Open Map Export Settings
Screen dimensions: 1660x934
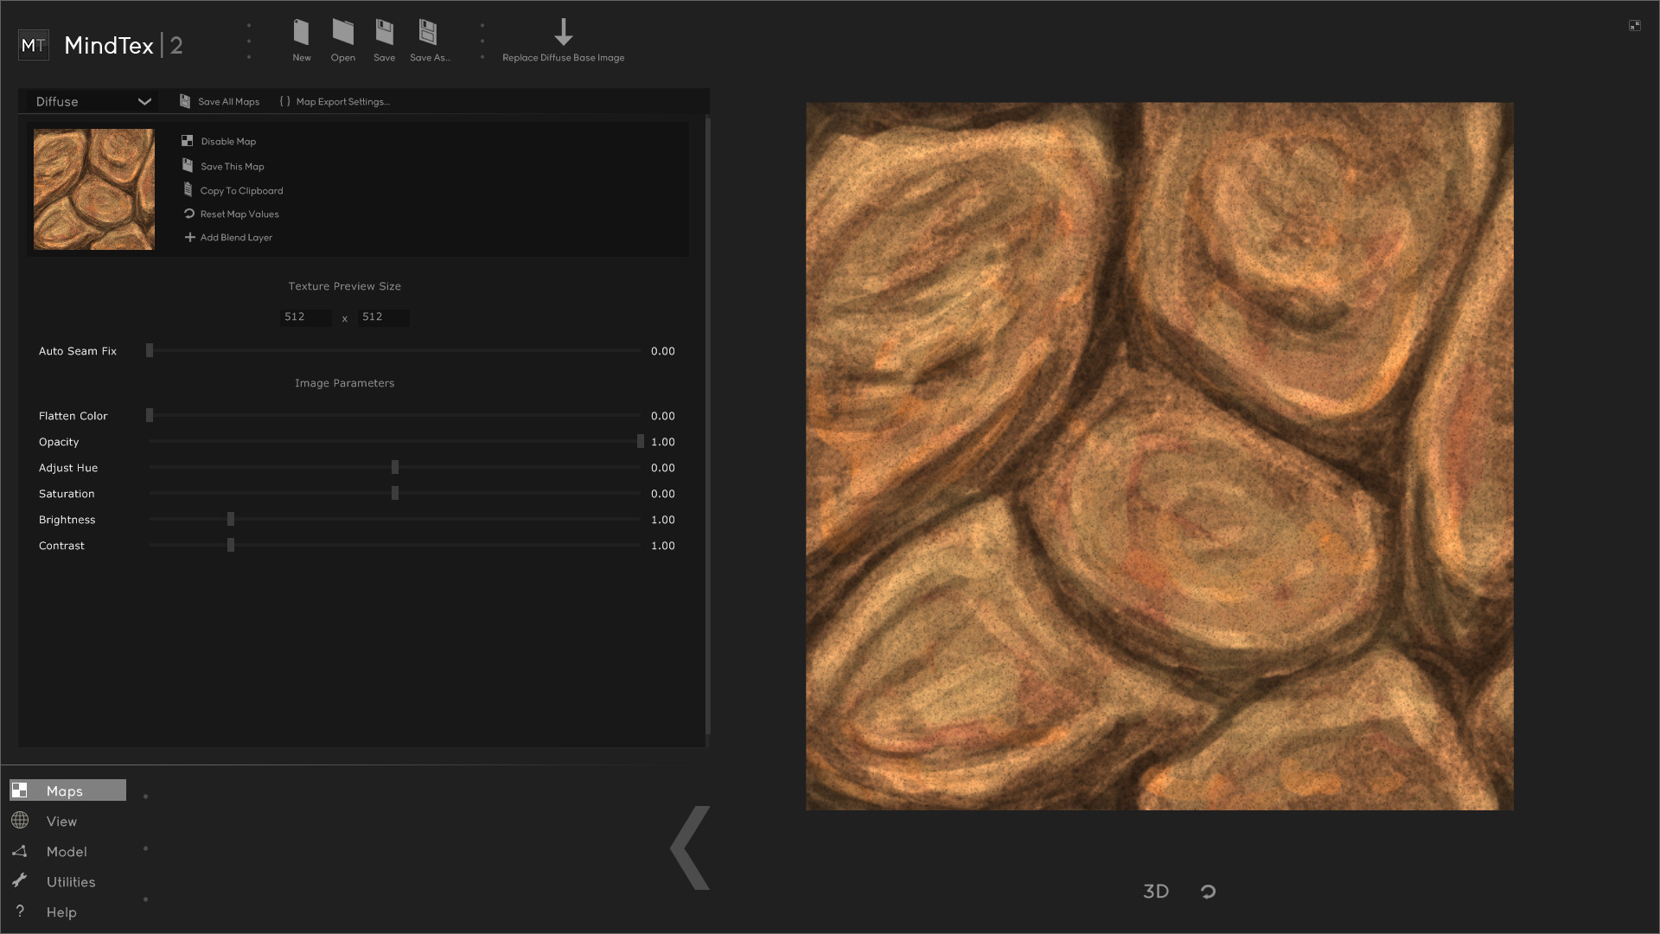334,101
